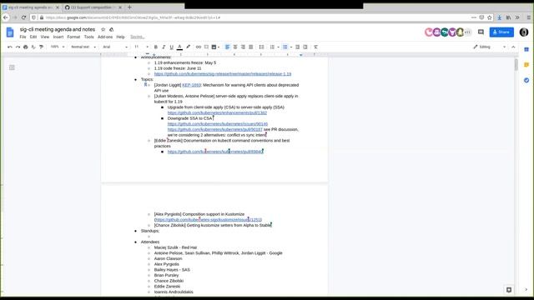Image resolution: width=534 pixels, height=300 pixels.
Task: Expand the bulleted list style arrow
Action: tap(291, 47)
